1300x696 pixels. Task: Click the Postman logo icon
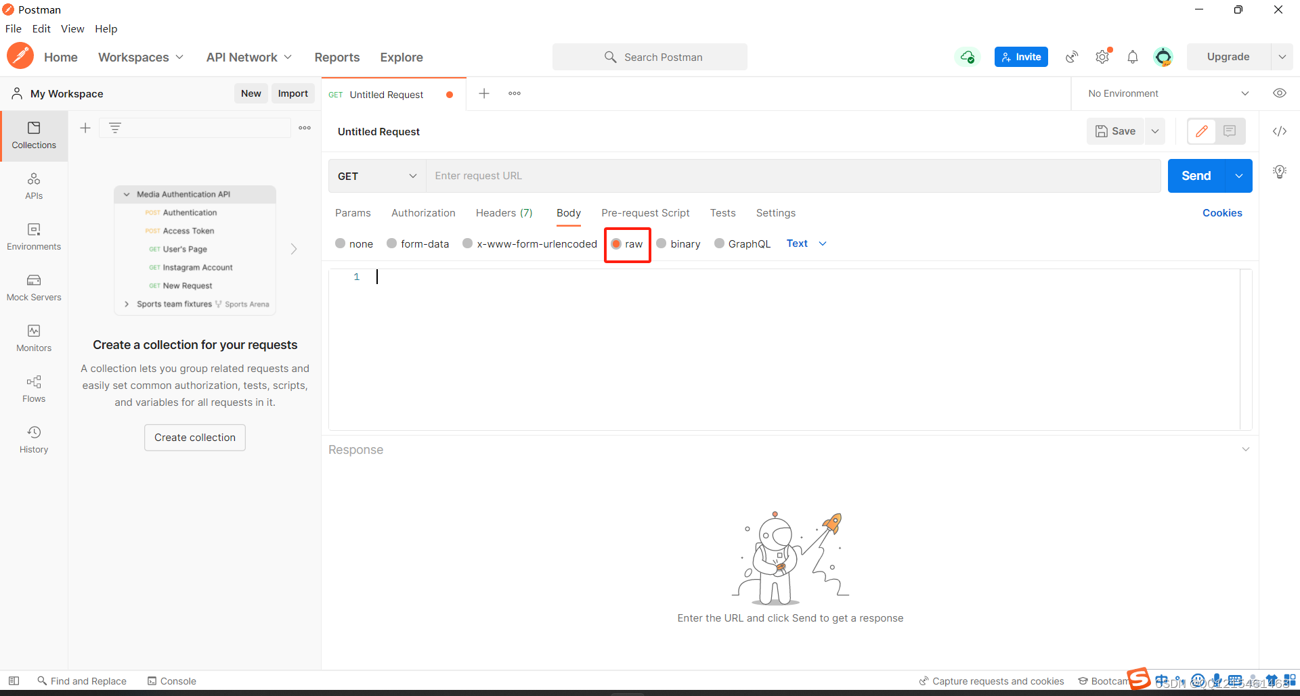tap(20, 56)
